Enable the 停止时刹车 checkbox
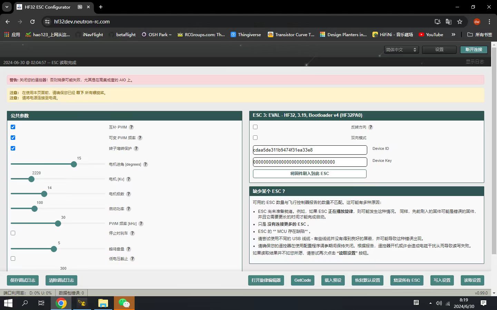This screenshot has width=497, height=310. point(13,233)
